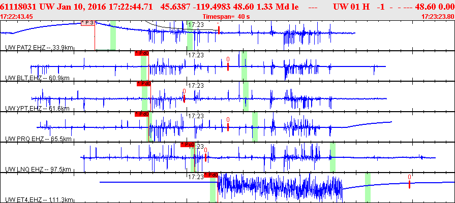Click the Pd0 pick flag on PRO trace
This screenshot has width=455, height=203.
[x=141, y=114]
